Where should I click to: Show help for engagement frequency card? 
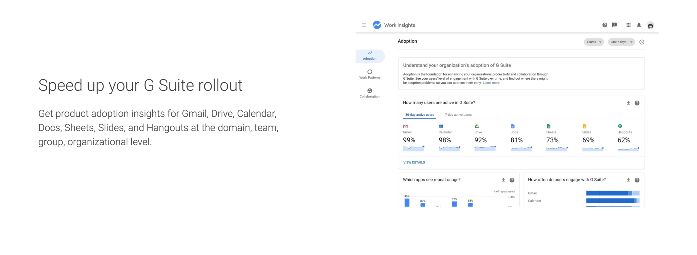pos(637,180)
